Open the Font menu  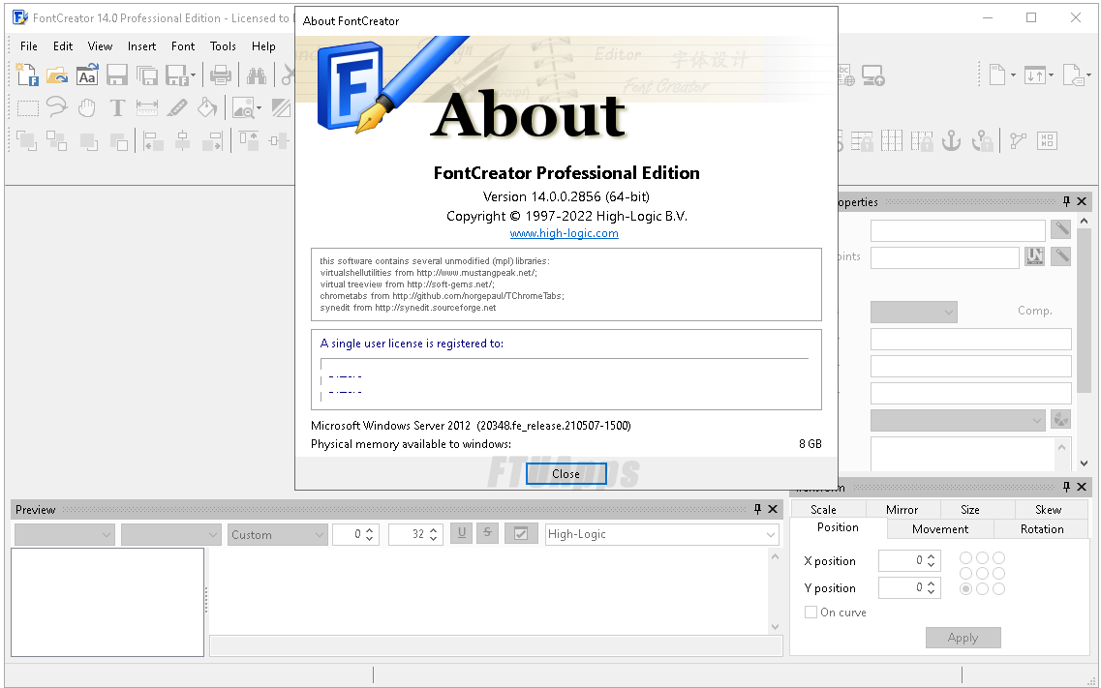pyautogui.click(x=183, y=46)
